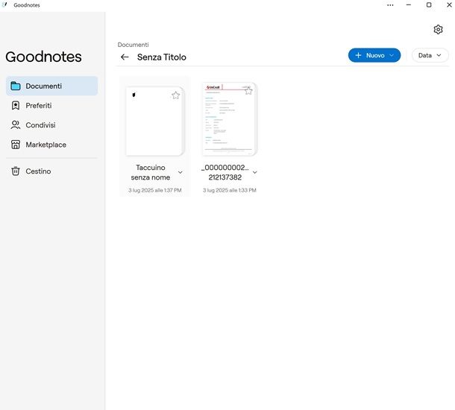
Task: Click the _000000002.. 212137382 file name
Action: click(225, 172)
